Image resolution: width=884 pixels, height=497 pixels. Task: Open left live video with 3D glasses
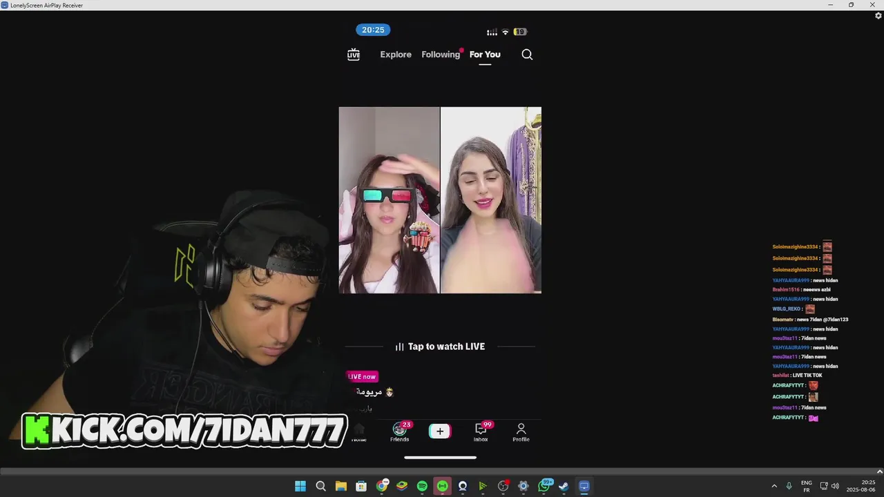389,200
